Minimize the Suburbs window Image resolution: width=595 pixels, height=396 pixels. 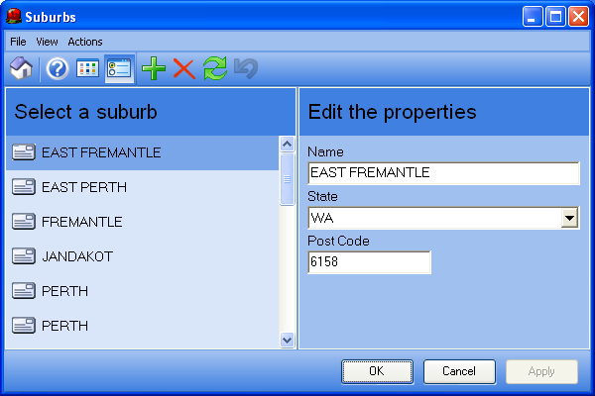[x=532, y=17]
